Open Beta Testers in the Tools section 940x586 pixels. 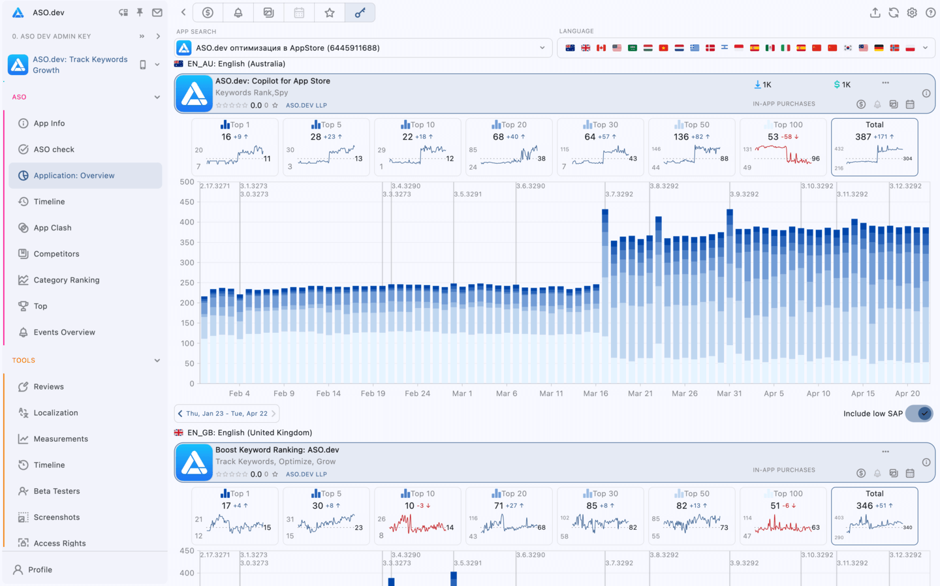57,491
